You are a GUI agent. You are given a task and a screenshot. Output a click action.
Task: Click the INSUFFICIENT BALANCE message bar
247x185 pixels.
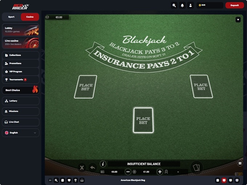coord(144,164)
